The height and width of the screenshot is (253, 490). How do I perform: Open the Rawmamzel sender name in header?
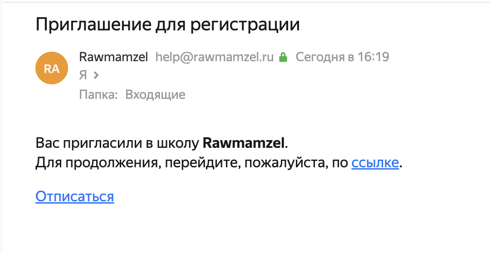point(113,57)
